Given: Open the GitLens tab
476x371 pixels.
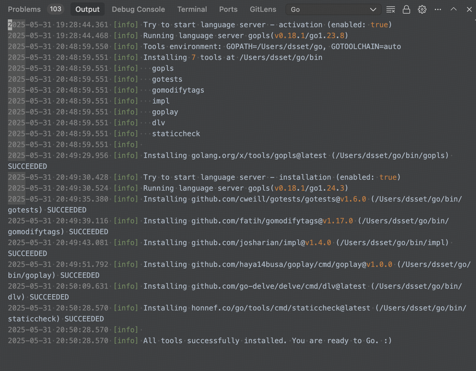Looking at the screenshot, I should [x=263, y=9].
